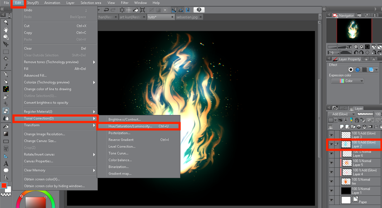Hide Layer 6 using its eye icon
The width and height of the screenshot is (382, 208).
click(x=331, y=154)
